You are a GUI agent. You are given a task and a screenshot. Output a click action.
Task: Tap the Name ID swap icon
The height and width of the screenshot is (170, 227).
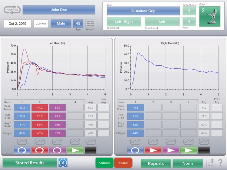12,10
